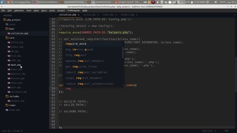Choose require_once autocomplete suggestion

[93, 44]
